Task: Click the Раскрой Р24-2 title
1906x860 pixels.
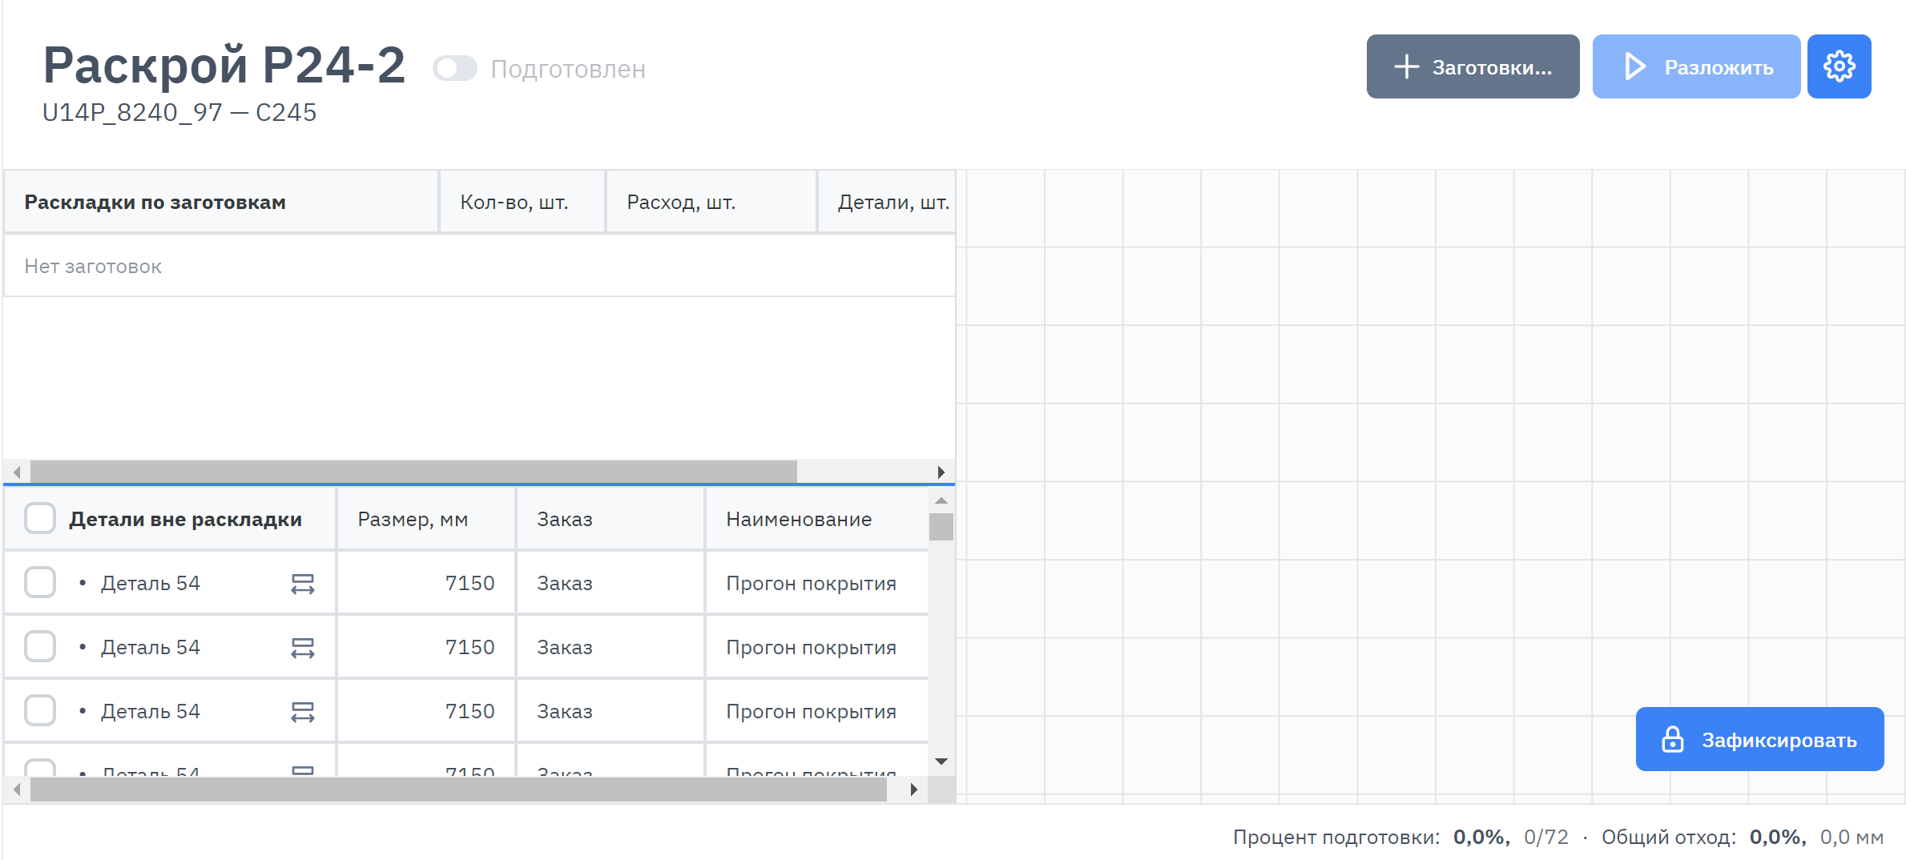Action: (x=224, y=64)
